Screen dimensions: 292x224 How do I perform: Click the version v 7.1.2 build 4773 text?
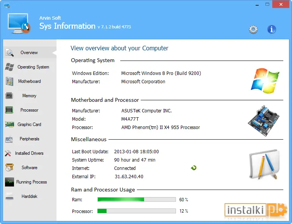tap(114, 27)
